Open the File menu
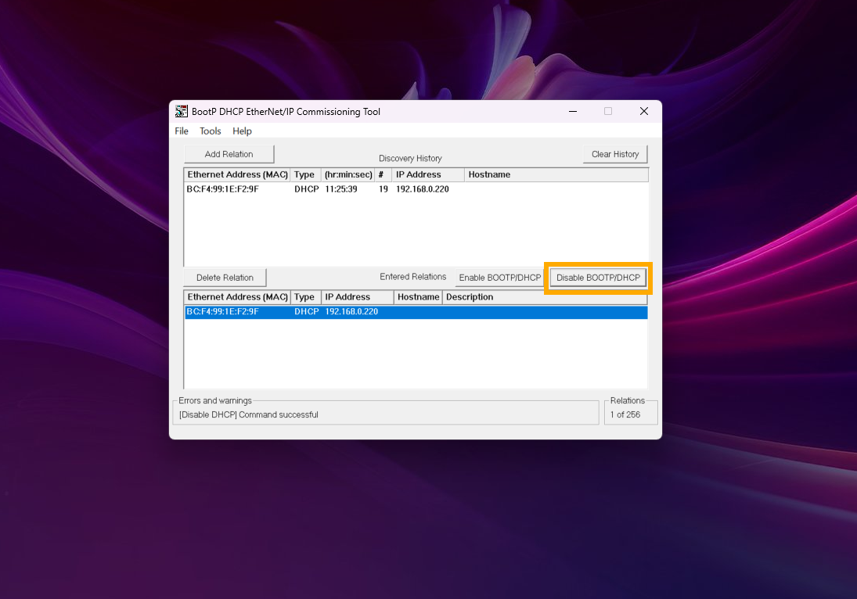The width and height of the screenshot is (857, 599). tap(182, 131)
